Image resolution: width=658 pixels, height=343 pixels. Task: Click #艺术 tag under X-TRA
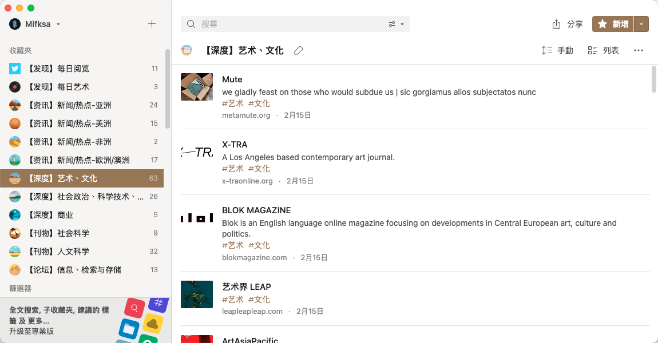(233, 169)
